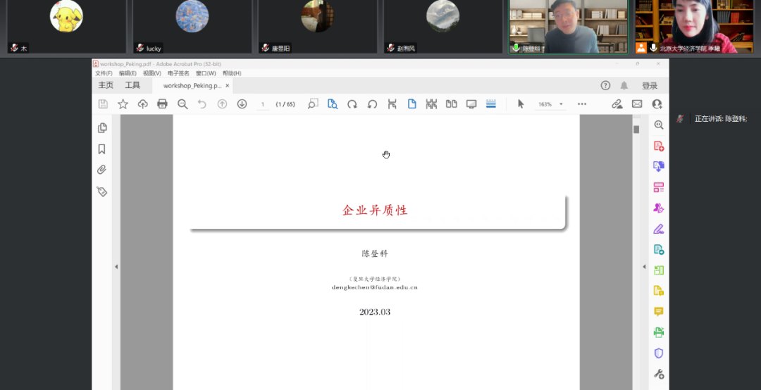Rotate the page view clockwise

352,104
